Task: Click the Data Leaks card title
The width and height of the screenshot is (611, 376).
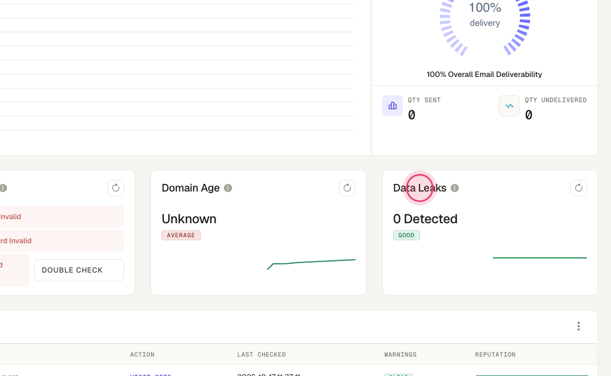Action: click(419, 188)
